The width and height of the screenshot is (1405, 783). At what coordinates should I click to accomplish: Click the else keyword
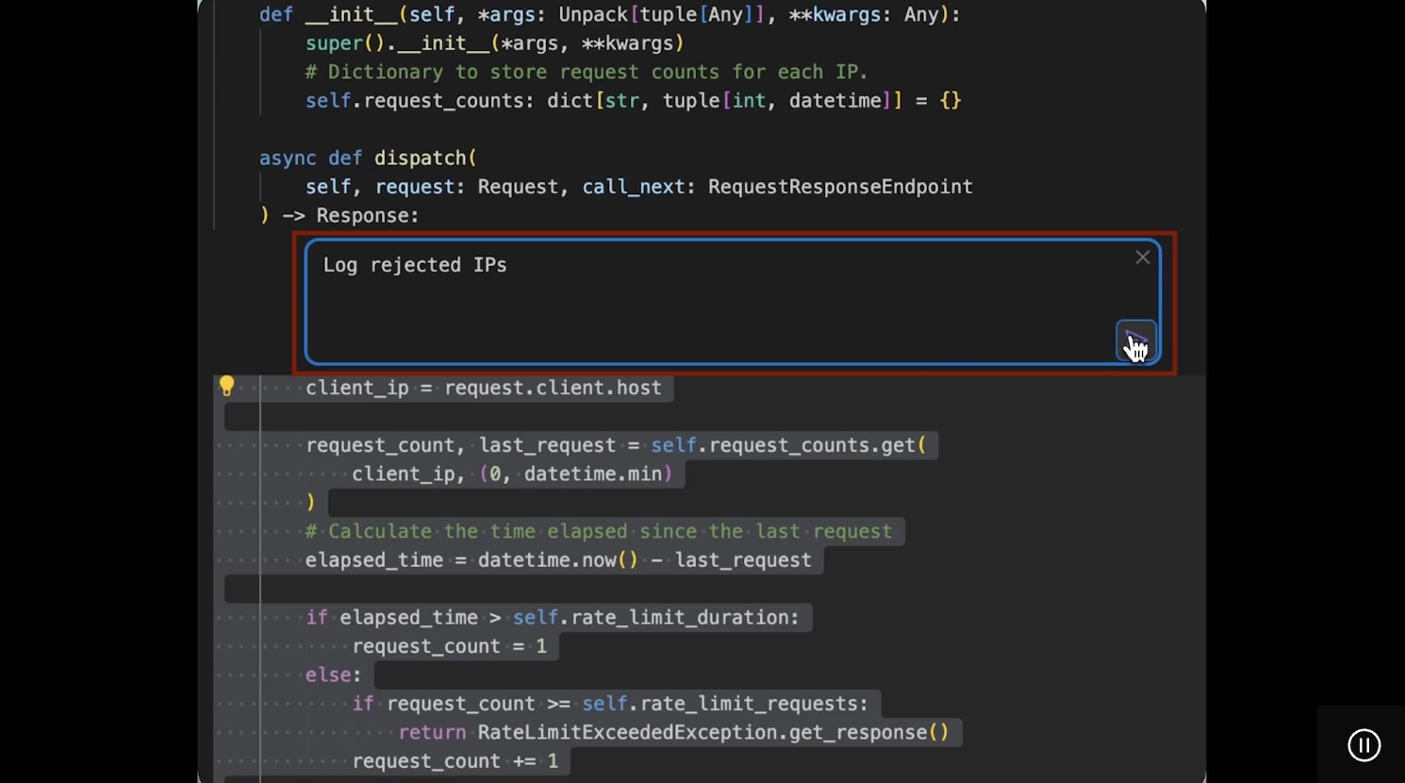(x=332, y=675)
